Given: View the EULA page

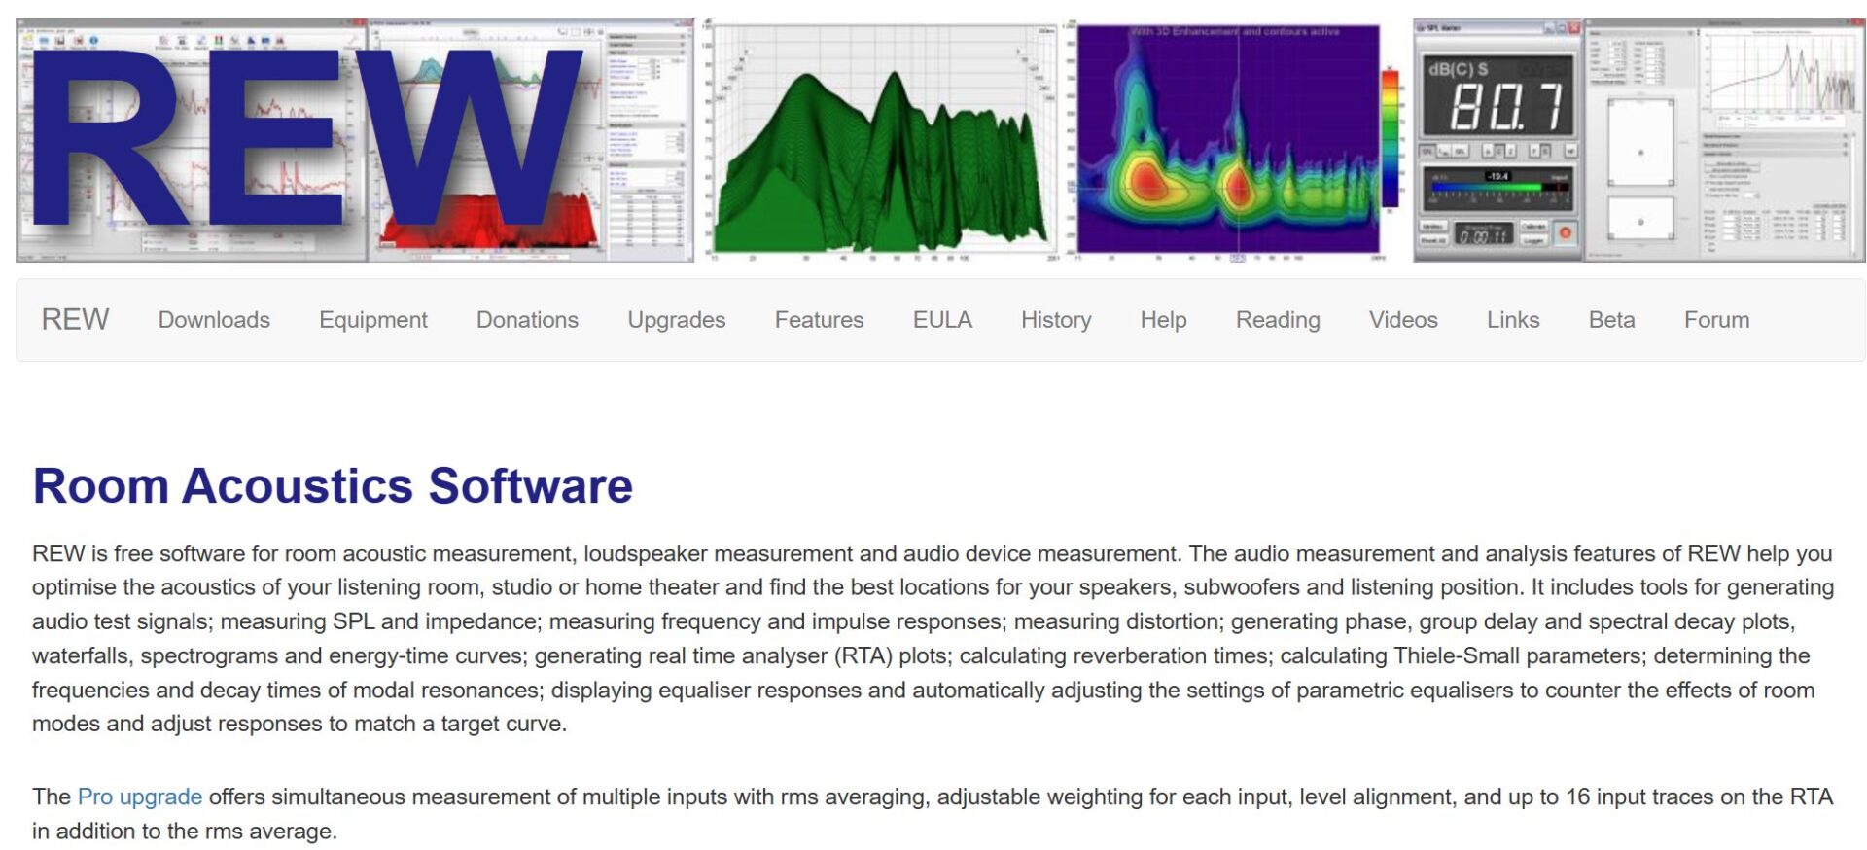Looking at the screenshot, I should point(941,320).
